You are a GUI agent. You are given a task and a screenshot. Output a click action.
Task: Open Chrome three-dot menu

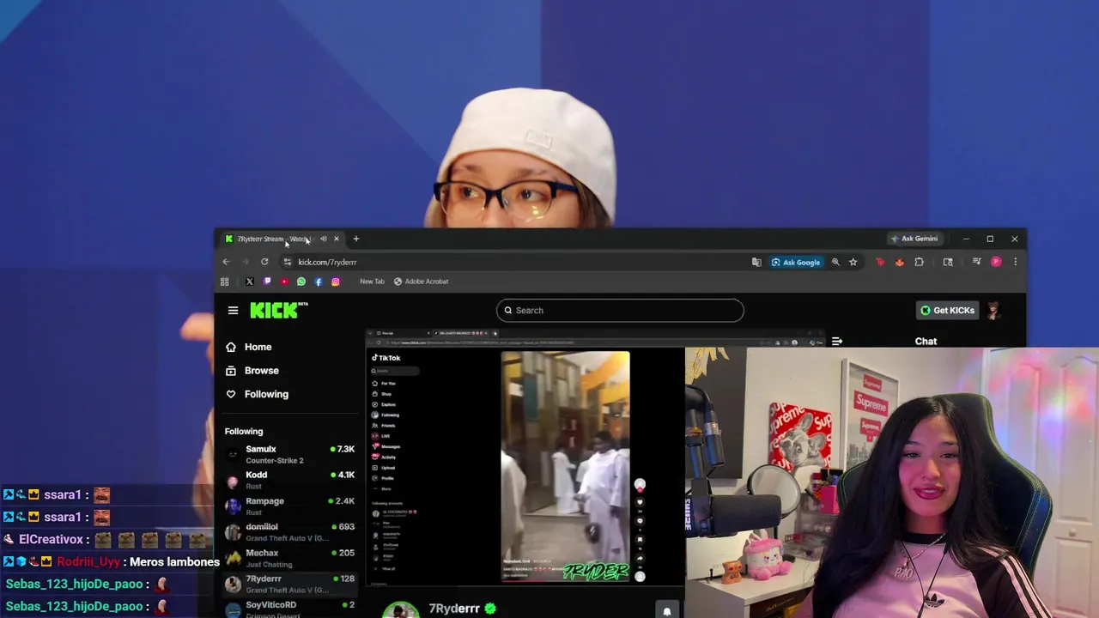[x=1015, y=262]
